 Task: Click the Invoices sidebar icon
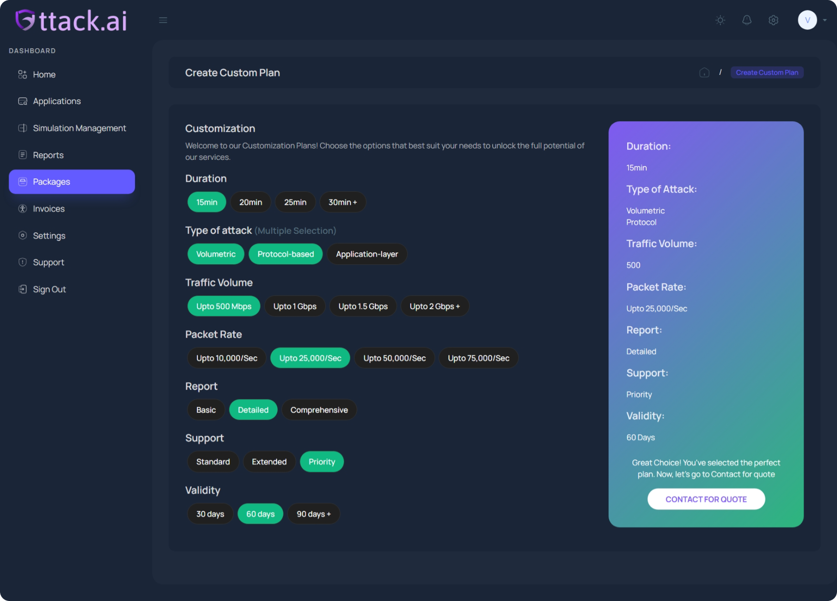click(22, 208)
